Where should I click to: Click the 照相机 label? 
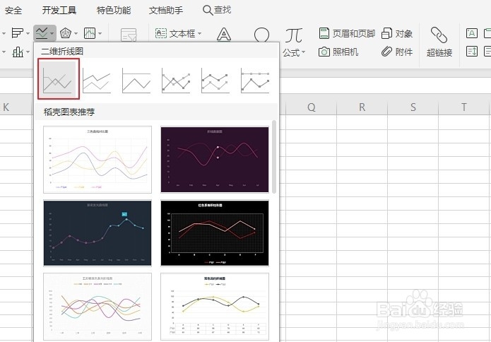pos(345,52)
